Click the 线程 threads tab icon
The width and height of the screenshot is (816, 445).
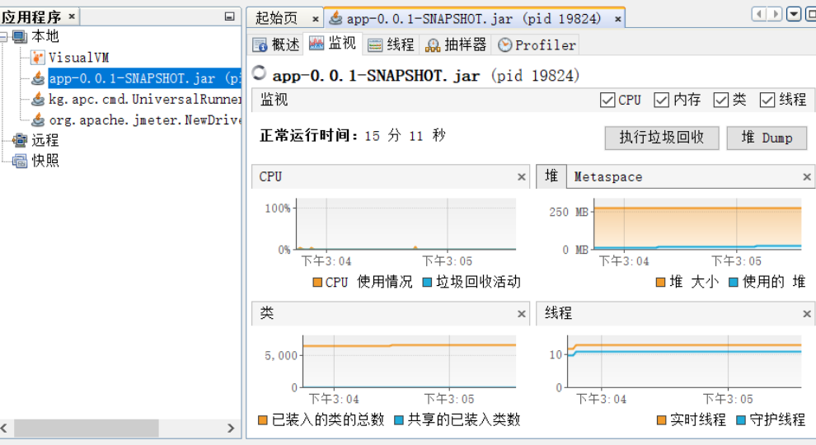(x=375, y=45)
